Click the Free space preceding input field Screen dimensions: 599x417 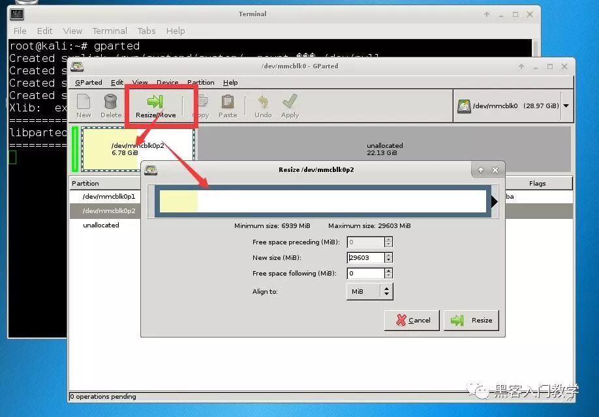pyautogui.click(x=365, y=242)
